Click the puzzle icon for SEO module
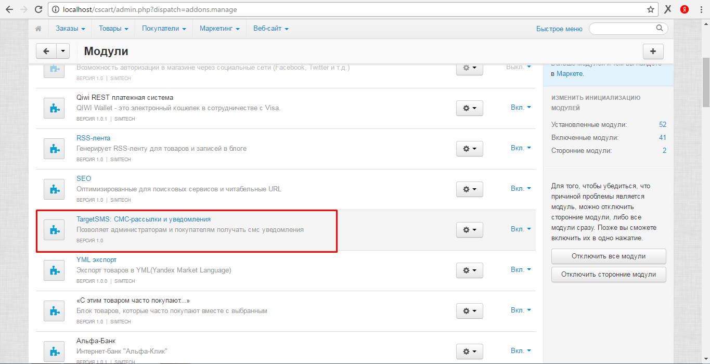Viewport: 710px width, 364px height. tap(54, 189)
